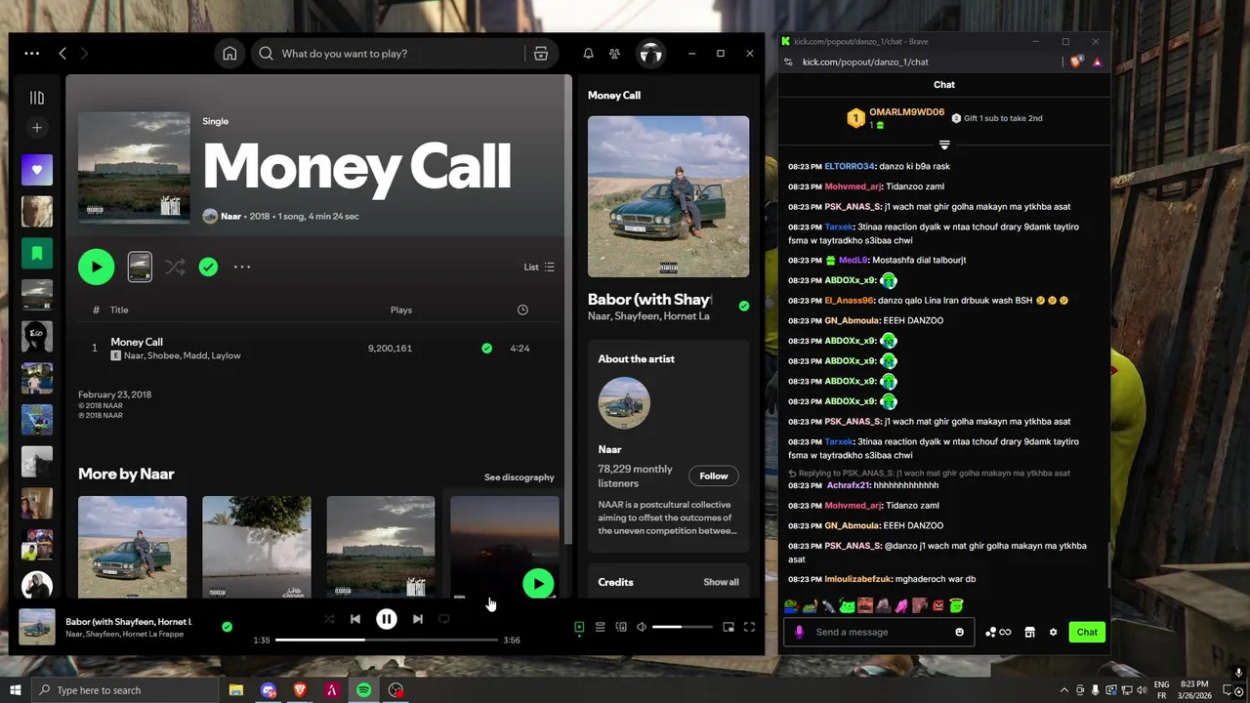Seek within the song progress bar
Viewport: 1250px width, 703px height.
387,640
